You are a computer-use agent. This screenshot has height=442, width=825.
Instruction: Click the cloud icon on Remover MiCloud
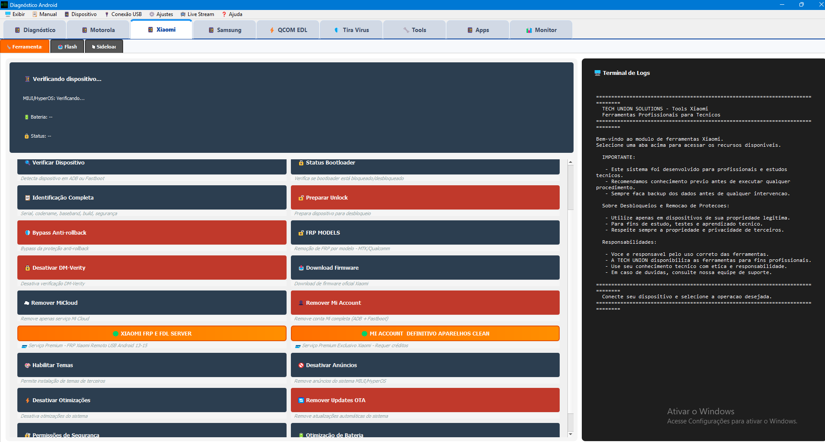click(x=27, y=303)
